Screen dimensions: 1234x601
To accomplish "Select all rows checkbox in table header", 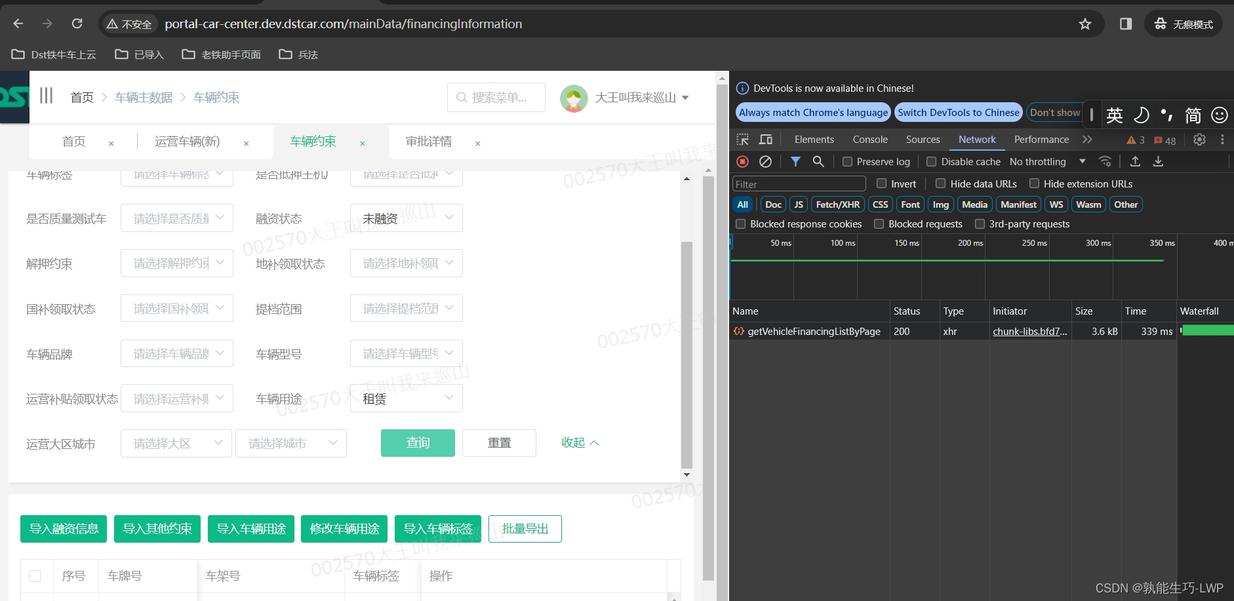I will click(x=35, y=576).
